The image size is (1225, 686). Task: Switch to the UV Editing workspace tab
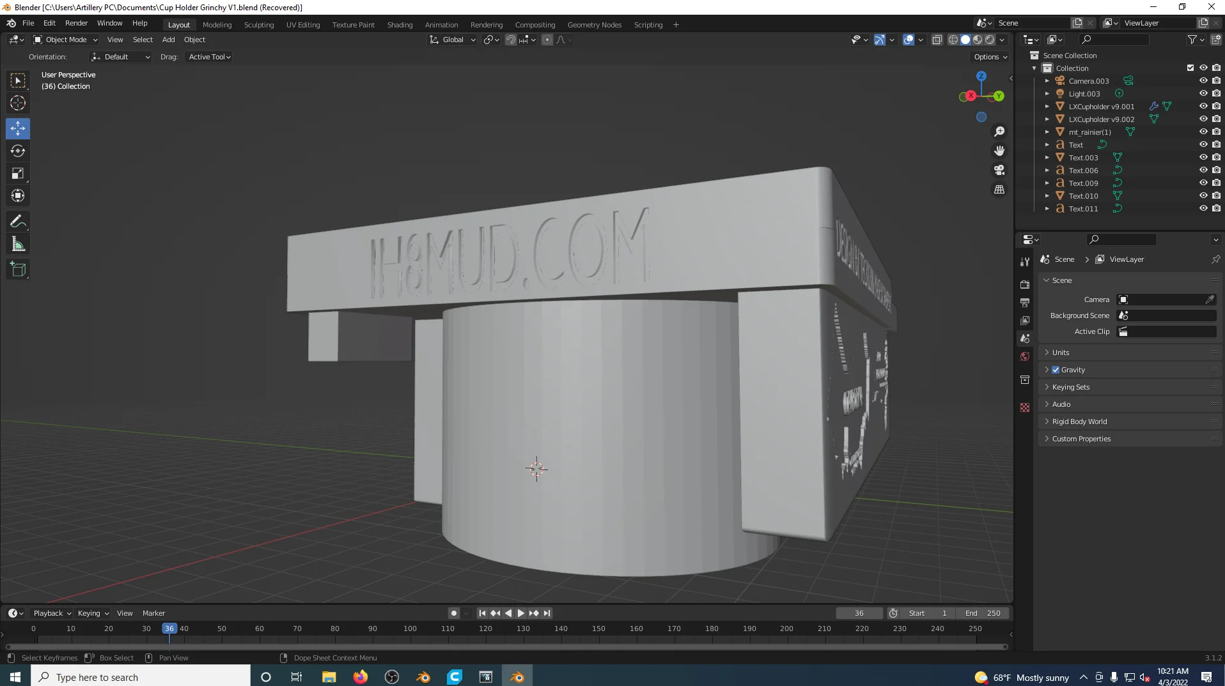303,25
